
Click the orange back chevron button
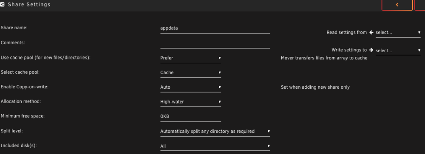pos(397,5)
